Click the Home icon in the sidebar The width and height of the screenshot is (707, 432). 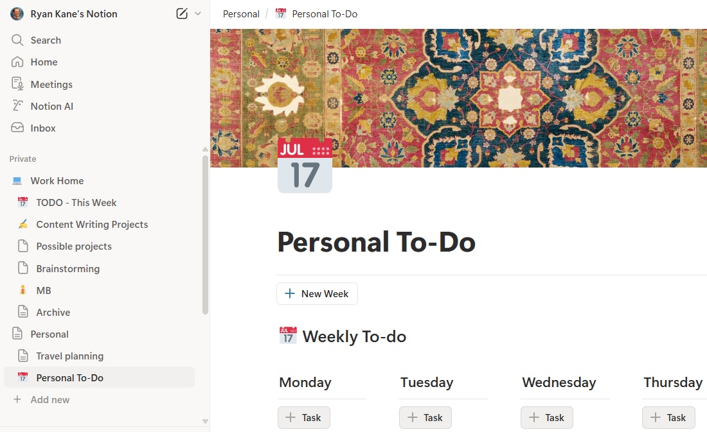(17, 62)
